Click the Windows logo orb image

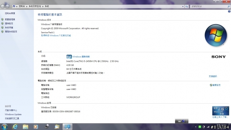pos(216,35)
